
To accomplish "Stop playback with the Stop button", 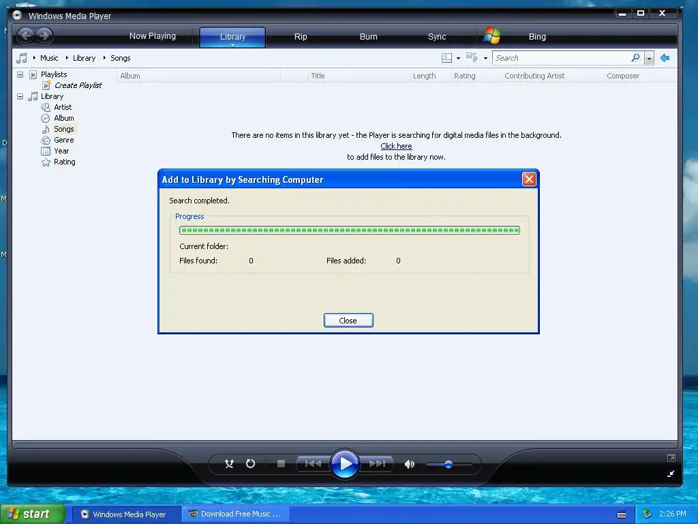I will [281, 464].
